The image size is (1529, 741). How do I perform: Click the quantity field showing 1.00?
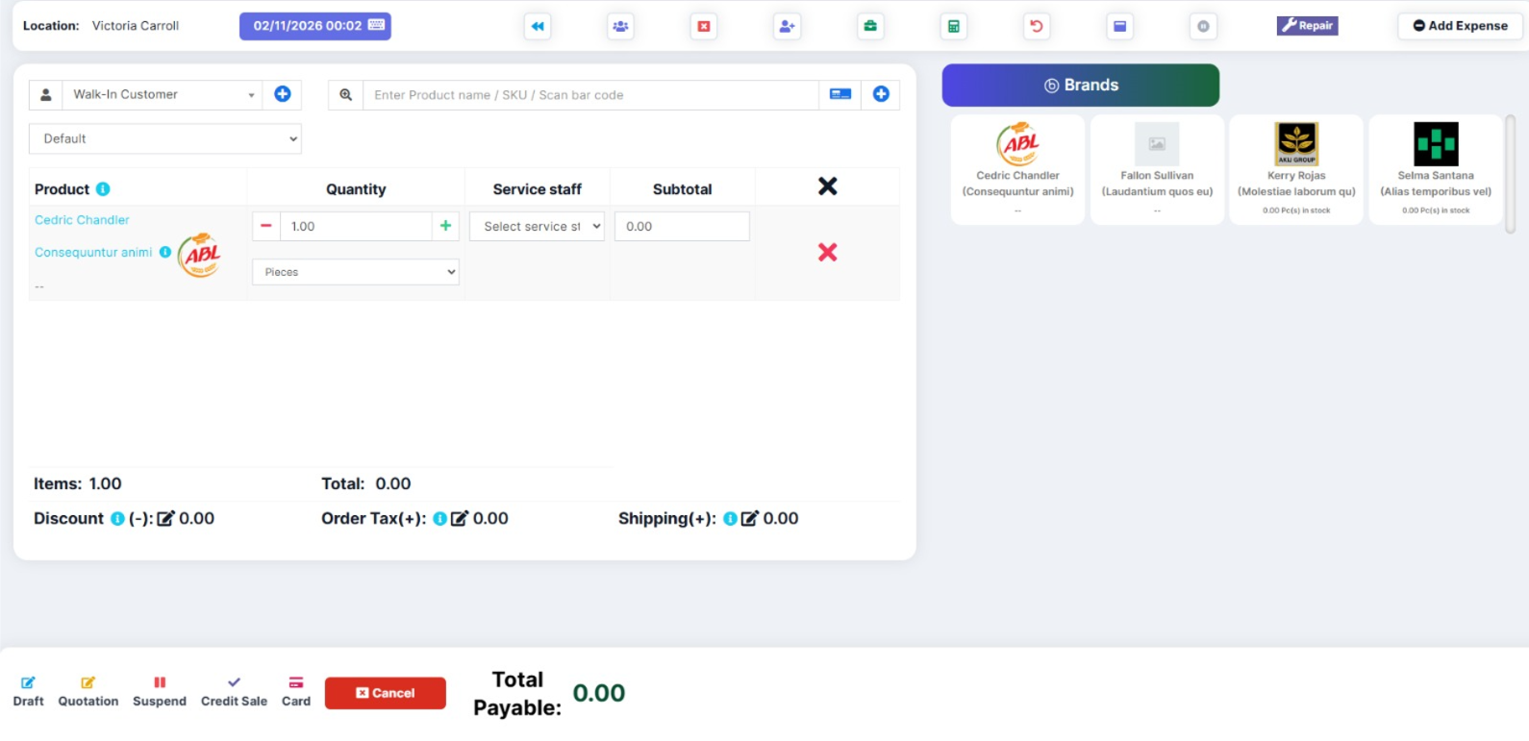tap(356, 226)
